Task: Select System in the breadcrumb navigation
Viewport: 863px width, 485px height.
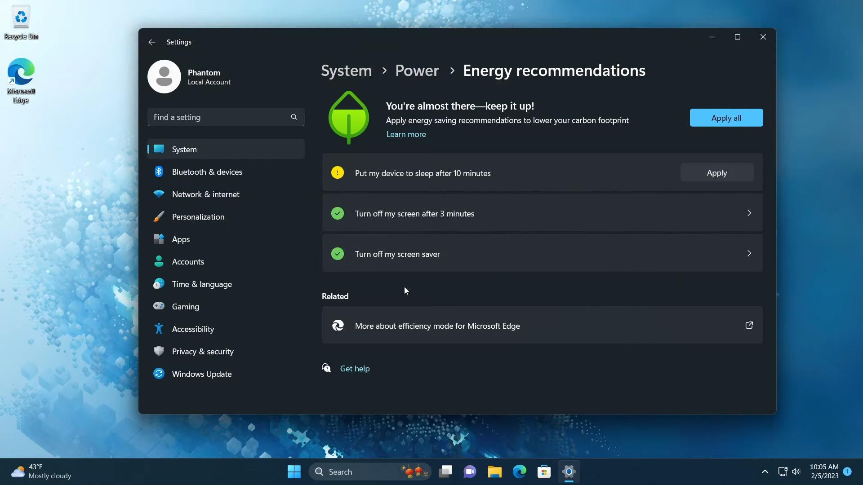Action: click(x=346, y=71)
